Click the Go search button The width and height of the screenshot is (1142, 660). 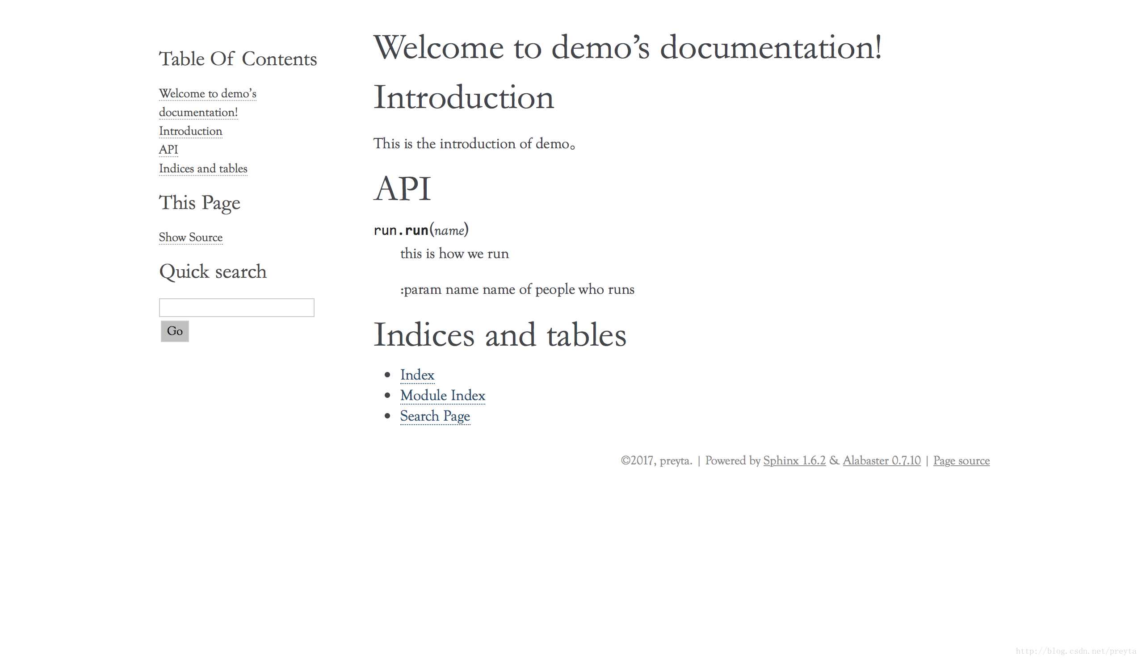pos(174,331)
